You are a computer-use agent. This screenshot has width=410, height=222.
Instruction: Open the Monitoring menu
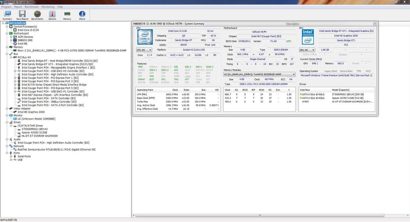click(48, 7)
